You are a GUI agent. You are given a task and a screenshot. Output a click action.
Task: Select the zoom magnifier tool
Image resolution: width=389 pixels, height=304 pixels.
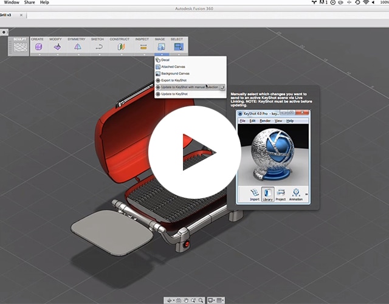201,300
